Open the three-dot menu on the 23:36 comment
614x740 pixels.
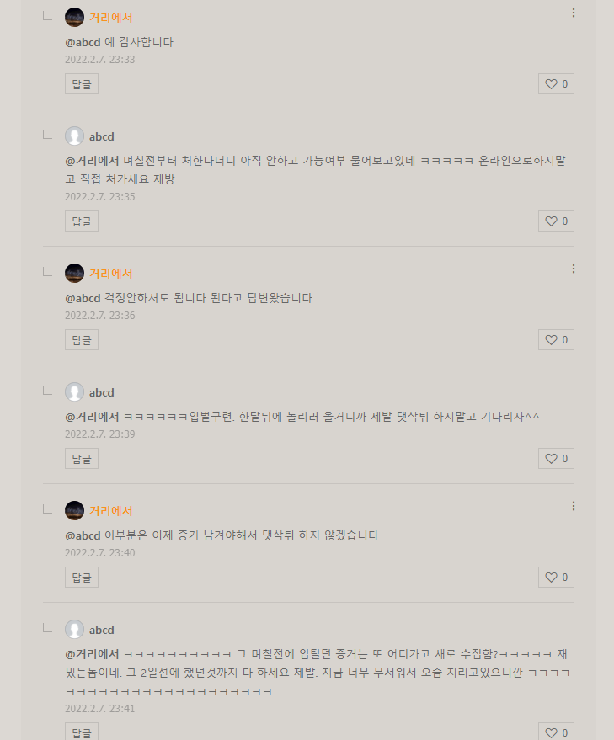[574, 269]
